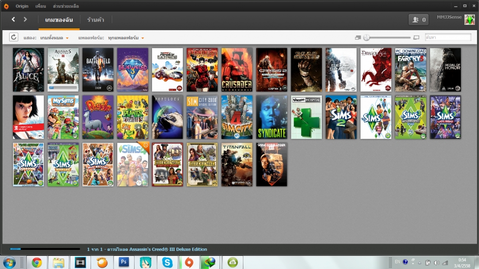479x269 pixels.
Task: Select the Far Cry 3 tile
Action: [x=411, y=69]
